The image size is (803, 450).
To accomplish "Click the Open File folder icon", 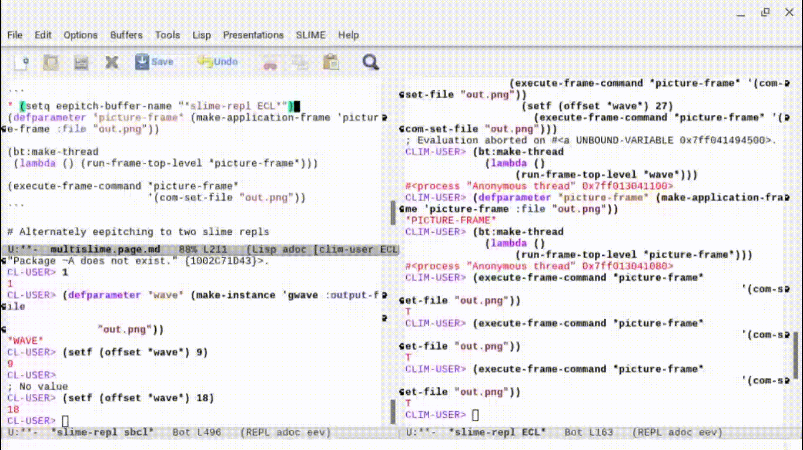I will coord(51,62).
